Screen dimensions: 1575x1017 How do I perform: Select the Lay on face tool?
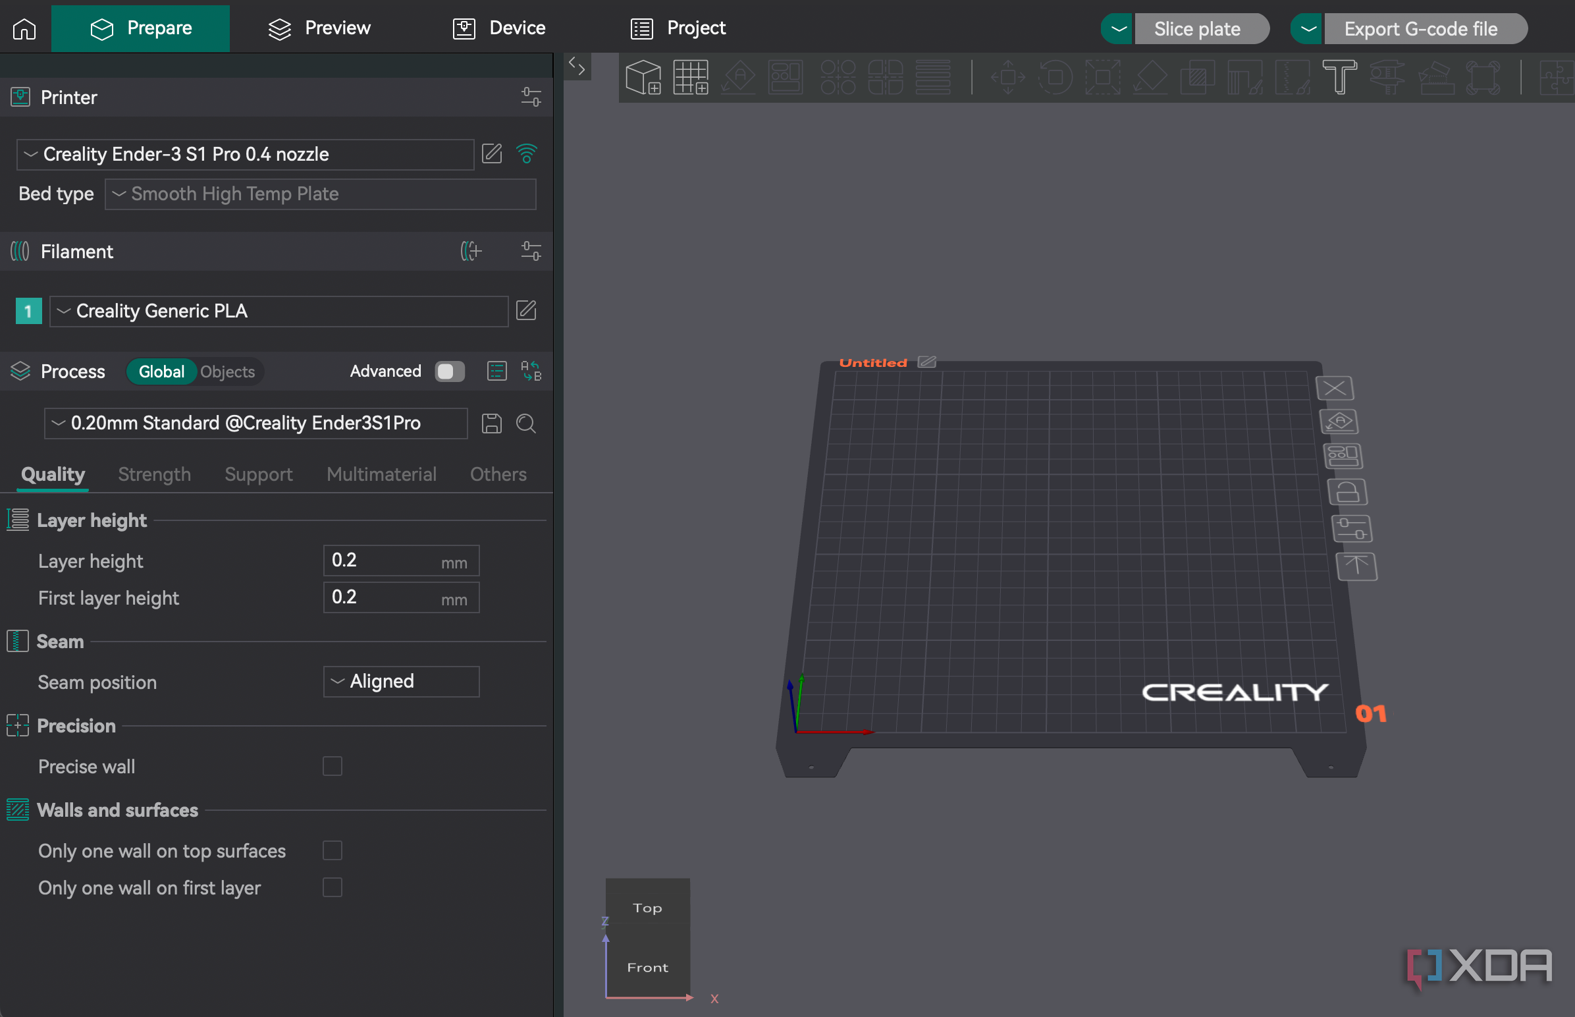[1150, 77]
